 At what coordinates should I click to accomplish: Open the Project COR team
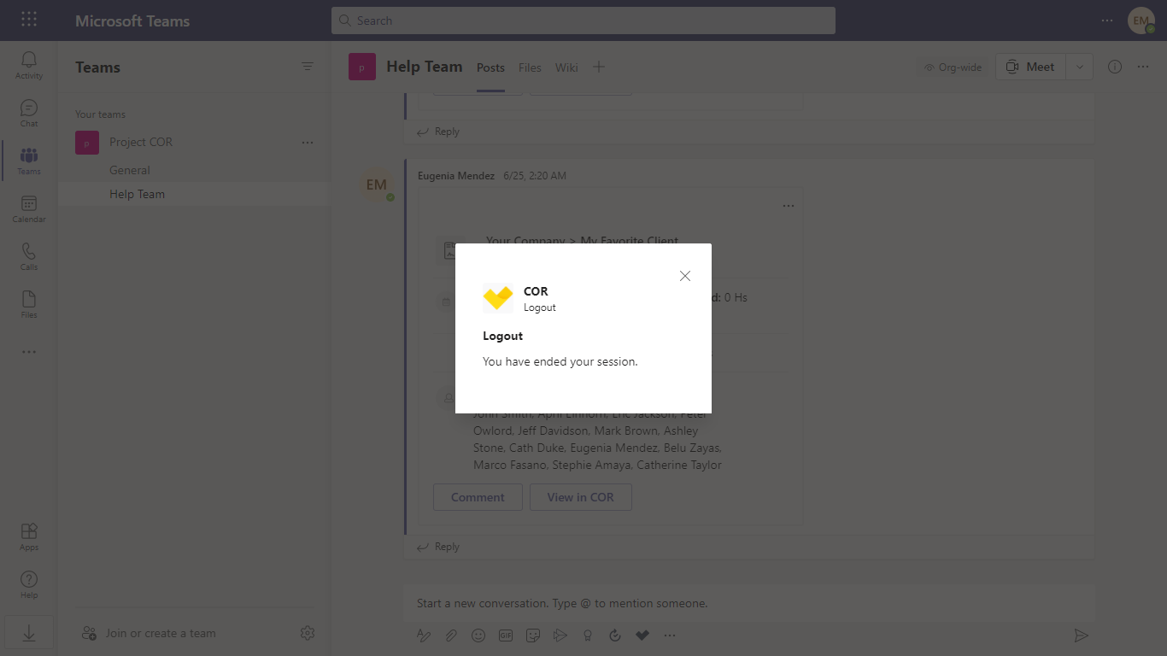point(141,143)
